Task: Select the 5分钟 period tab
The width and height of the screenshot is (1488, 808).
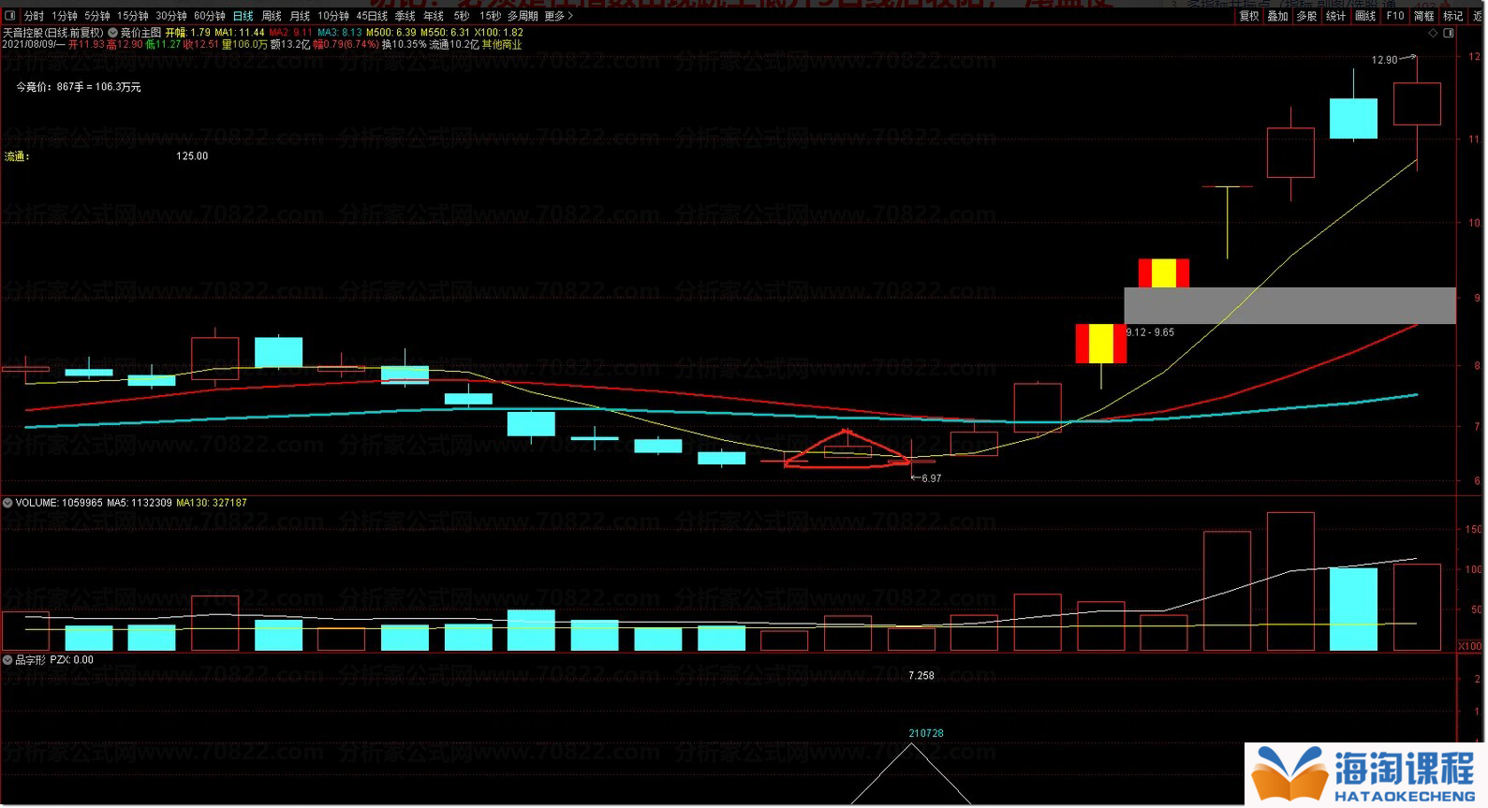Action: pos(97,16)
